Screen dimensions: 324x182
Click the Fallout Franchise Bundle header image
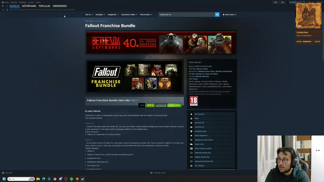[x=134, y=76]
